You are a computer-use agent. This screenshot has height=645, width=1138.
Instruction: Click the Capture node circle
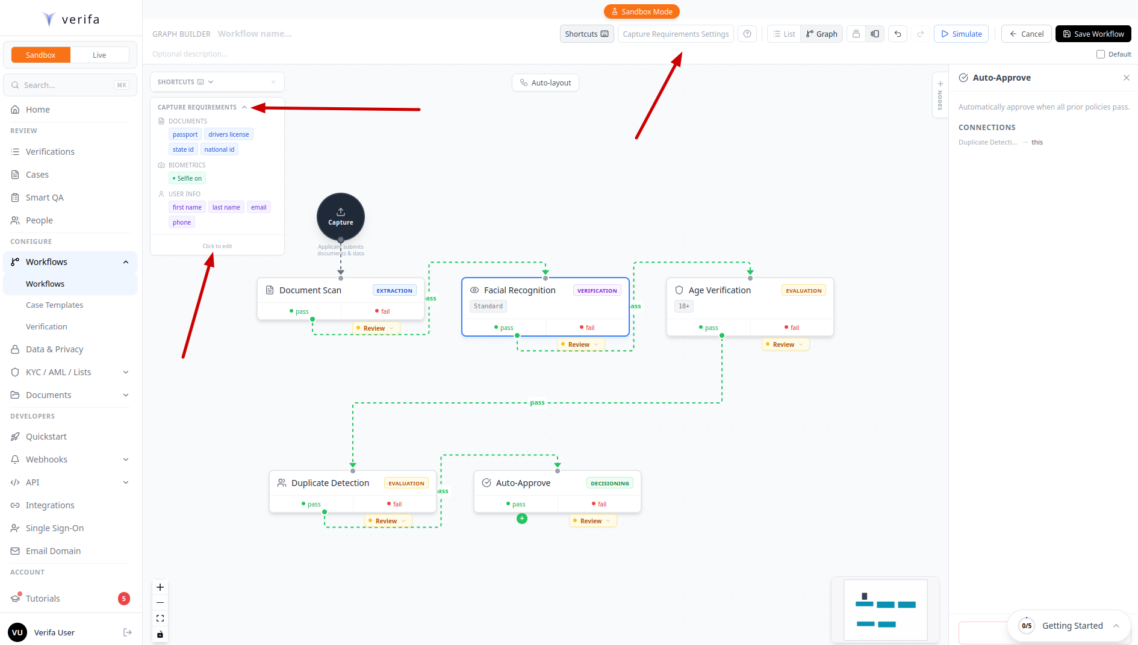tap(341, 217)
